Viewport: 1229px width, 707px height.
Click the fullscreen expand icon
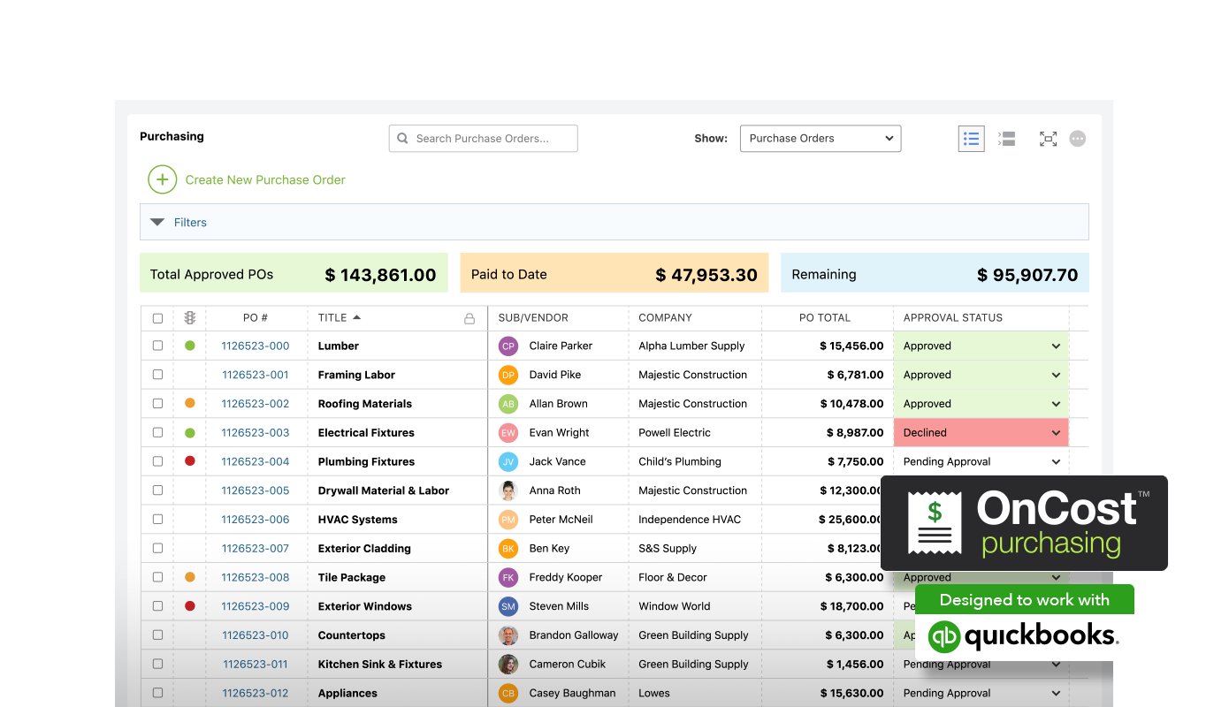(1048, 139)
